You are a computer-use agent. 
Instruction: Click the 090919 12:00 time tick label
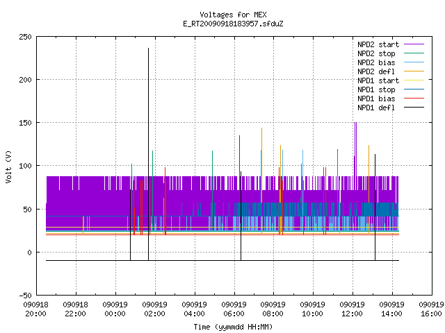(353, 309)
